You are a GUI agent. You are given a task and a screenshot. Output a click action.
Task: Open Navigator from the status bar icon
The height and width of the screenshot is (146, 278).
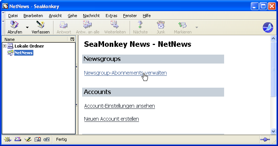click(8, 139)
